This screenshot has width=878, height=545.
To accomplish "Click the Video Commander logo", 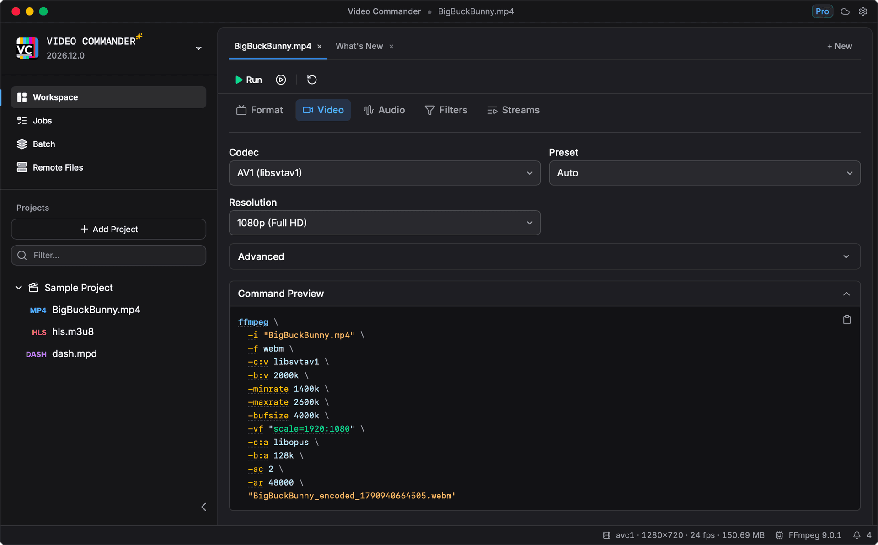I will 27,48.
